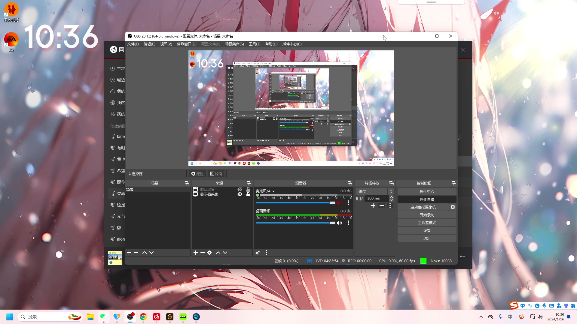
Task: Undock the 控制按钮 panel
Action: click(x=454, y=183)
